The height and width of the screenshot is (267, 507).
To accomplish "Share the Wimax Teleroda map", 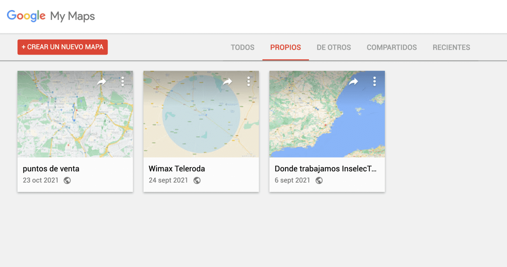I will click(227, 82).
